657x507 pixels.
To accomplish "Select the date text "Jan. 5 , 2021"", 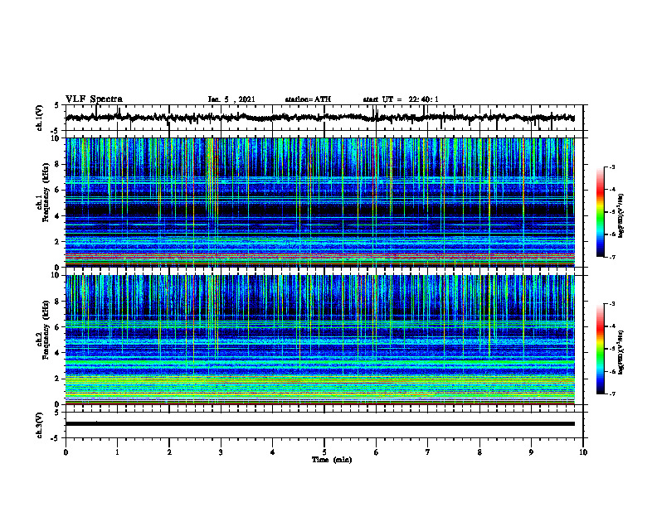I will coord(231,99).
